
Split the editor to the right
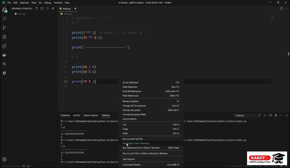[x=281, y=8]
